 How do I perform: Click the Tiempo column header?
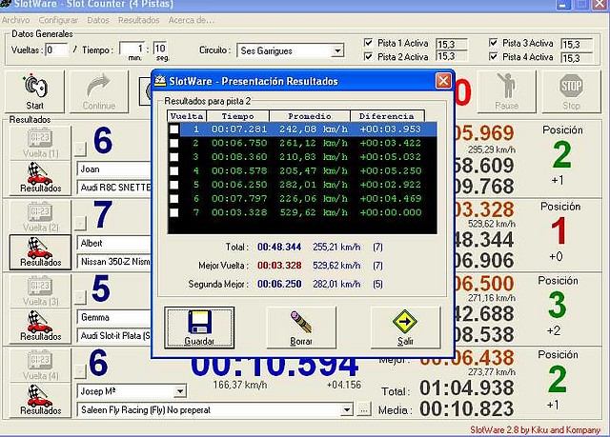(x=237, y=116)
